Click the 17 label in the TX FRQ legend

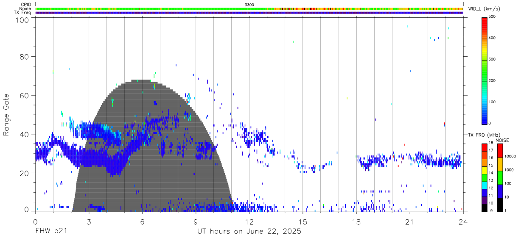(491, 150)
